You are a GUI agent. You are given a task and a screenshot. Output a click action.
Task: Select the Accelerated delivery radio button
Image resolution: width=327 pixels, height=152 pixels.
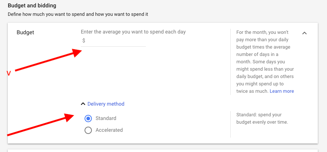coord(88,130)
